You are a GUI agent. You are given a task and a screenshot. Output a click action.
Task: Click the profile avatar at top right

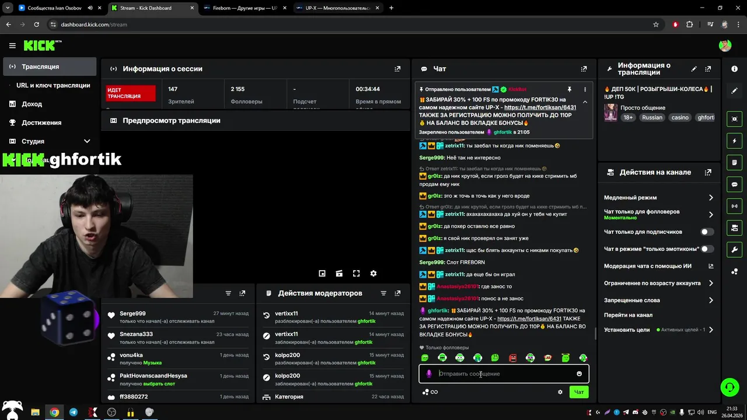coord(725,45)
